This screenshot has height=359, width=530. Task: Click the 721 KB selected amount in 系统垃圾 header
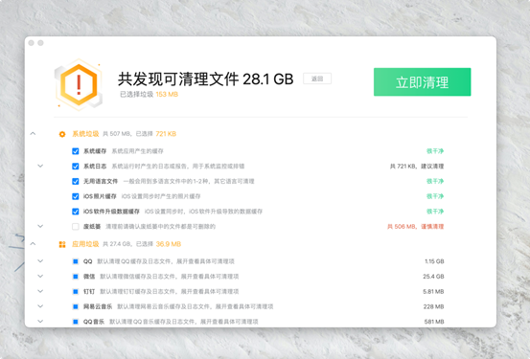coord(166,134)
